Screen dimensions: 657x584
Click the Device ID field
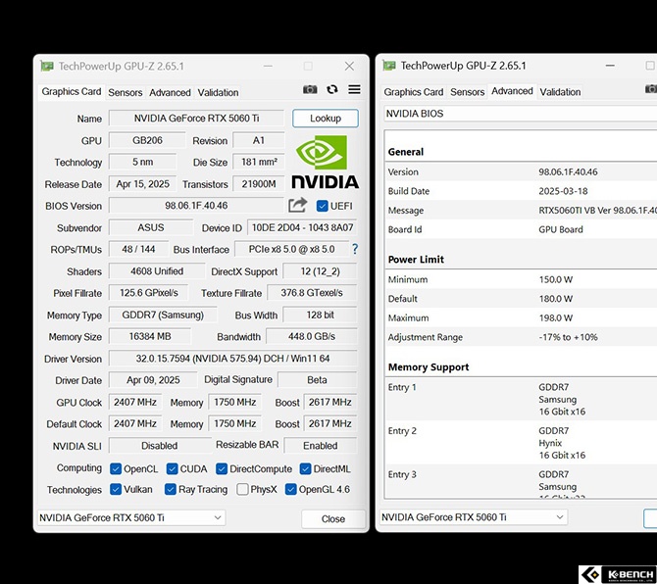tap(302, 227)
